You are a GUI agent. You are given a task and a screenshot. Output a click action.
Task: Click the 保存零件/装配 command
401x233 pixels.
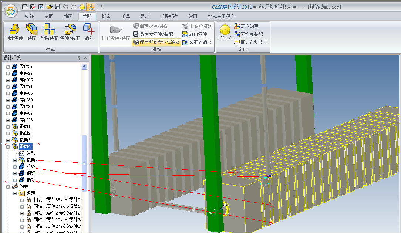pos(151,26)
